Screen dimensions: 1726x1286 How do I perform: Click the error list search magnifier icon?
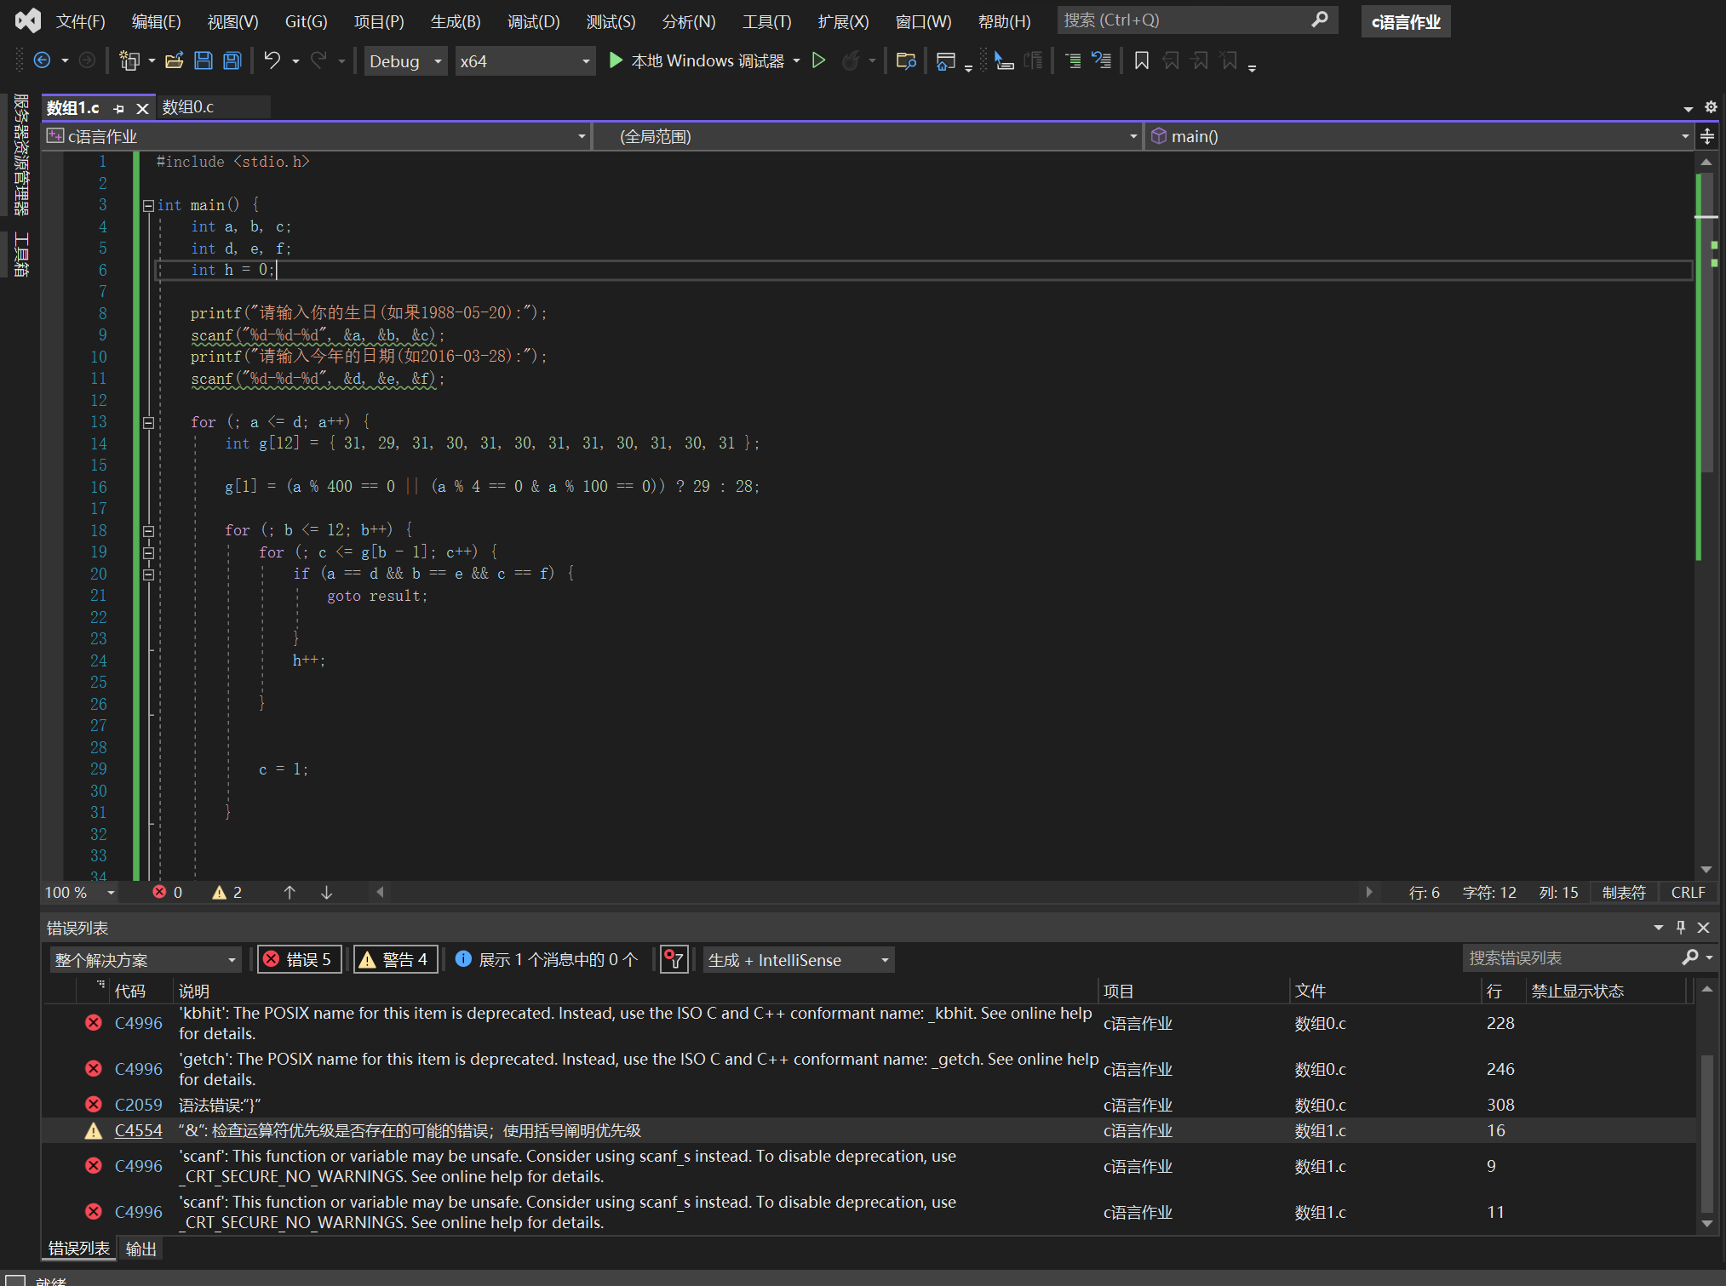tap(1690, 957)
